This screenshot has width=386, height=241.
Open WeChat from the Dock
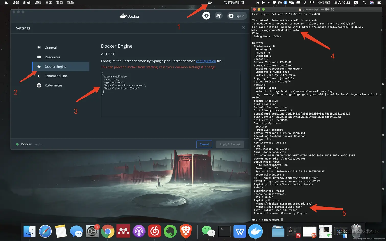pyautogui.click(x=208, y=232)
